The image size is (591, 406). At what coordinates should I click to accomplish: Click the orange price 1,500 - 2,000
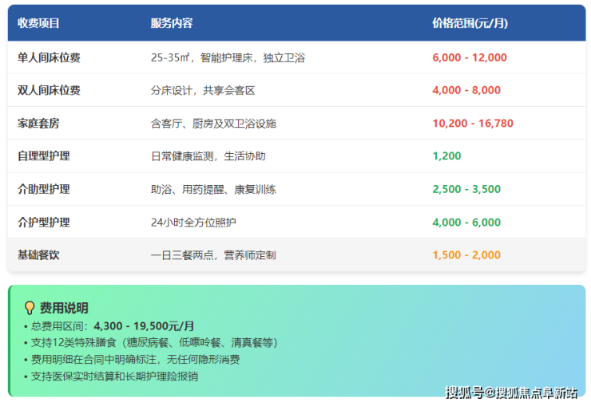pyautogui.click(x=466, y=255)
